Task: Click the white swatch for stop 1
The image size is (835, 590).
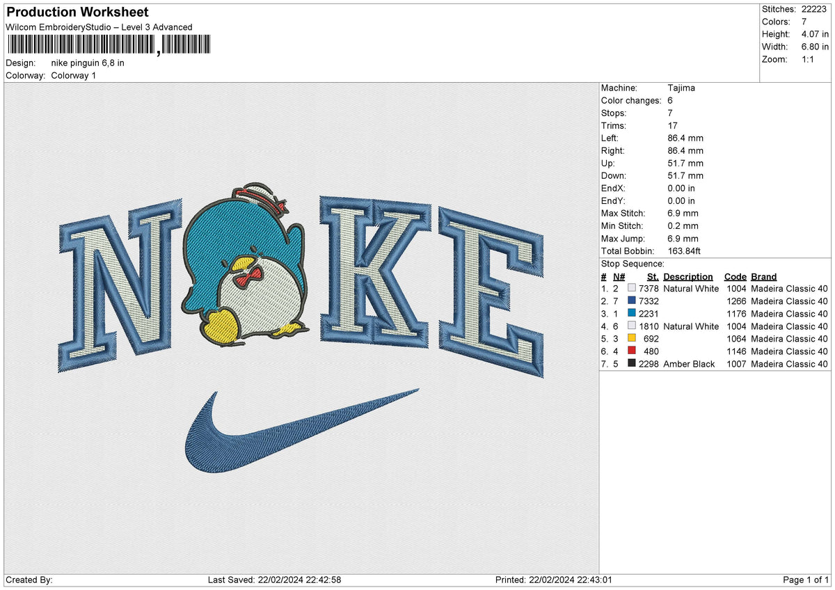Action: [632, 288]
